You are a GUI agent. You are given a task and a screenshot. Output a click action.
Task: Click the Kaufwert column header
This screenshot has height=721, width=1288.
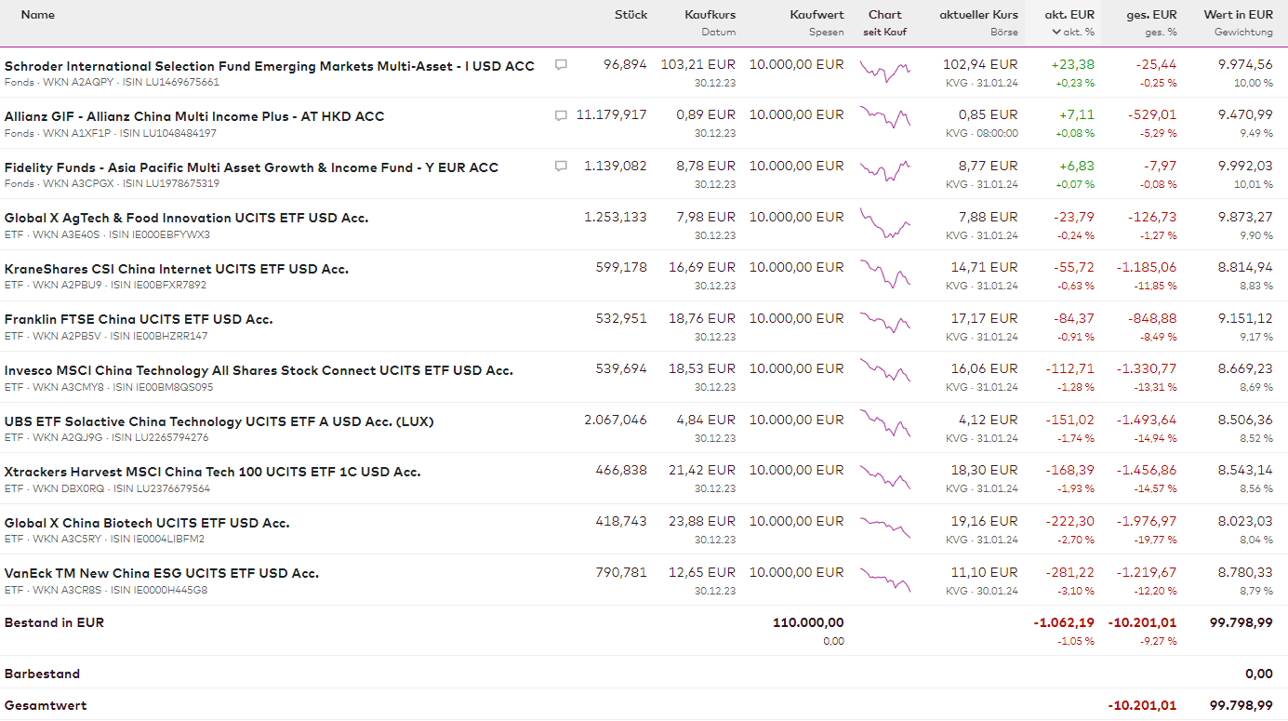(817, 15)
